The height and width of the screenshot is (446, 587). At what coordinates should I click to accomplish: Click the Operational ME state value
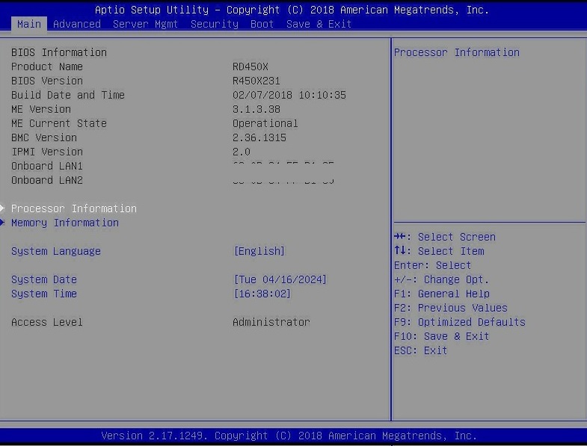tap(265, 123)
